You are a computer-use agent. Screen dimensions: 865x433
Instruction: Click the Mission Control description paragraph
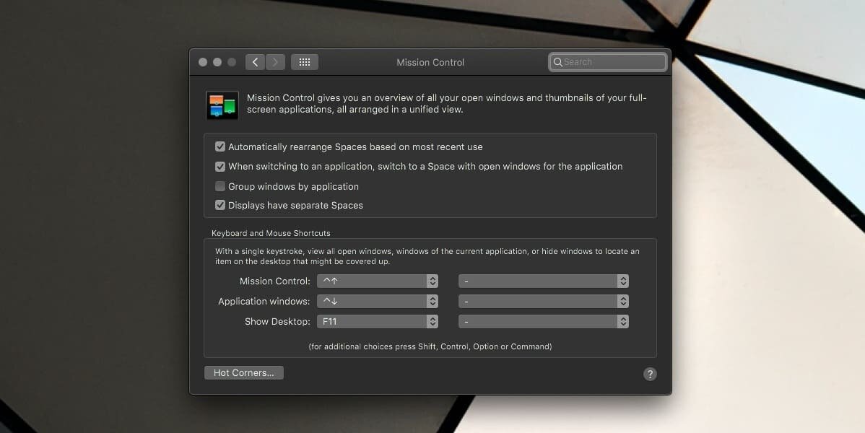click(447, 104)
